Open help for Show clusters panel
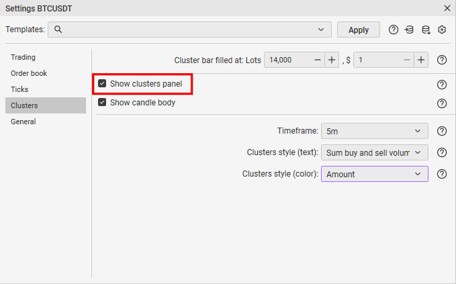 (442, 85)
